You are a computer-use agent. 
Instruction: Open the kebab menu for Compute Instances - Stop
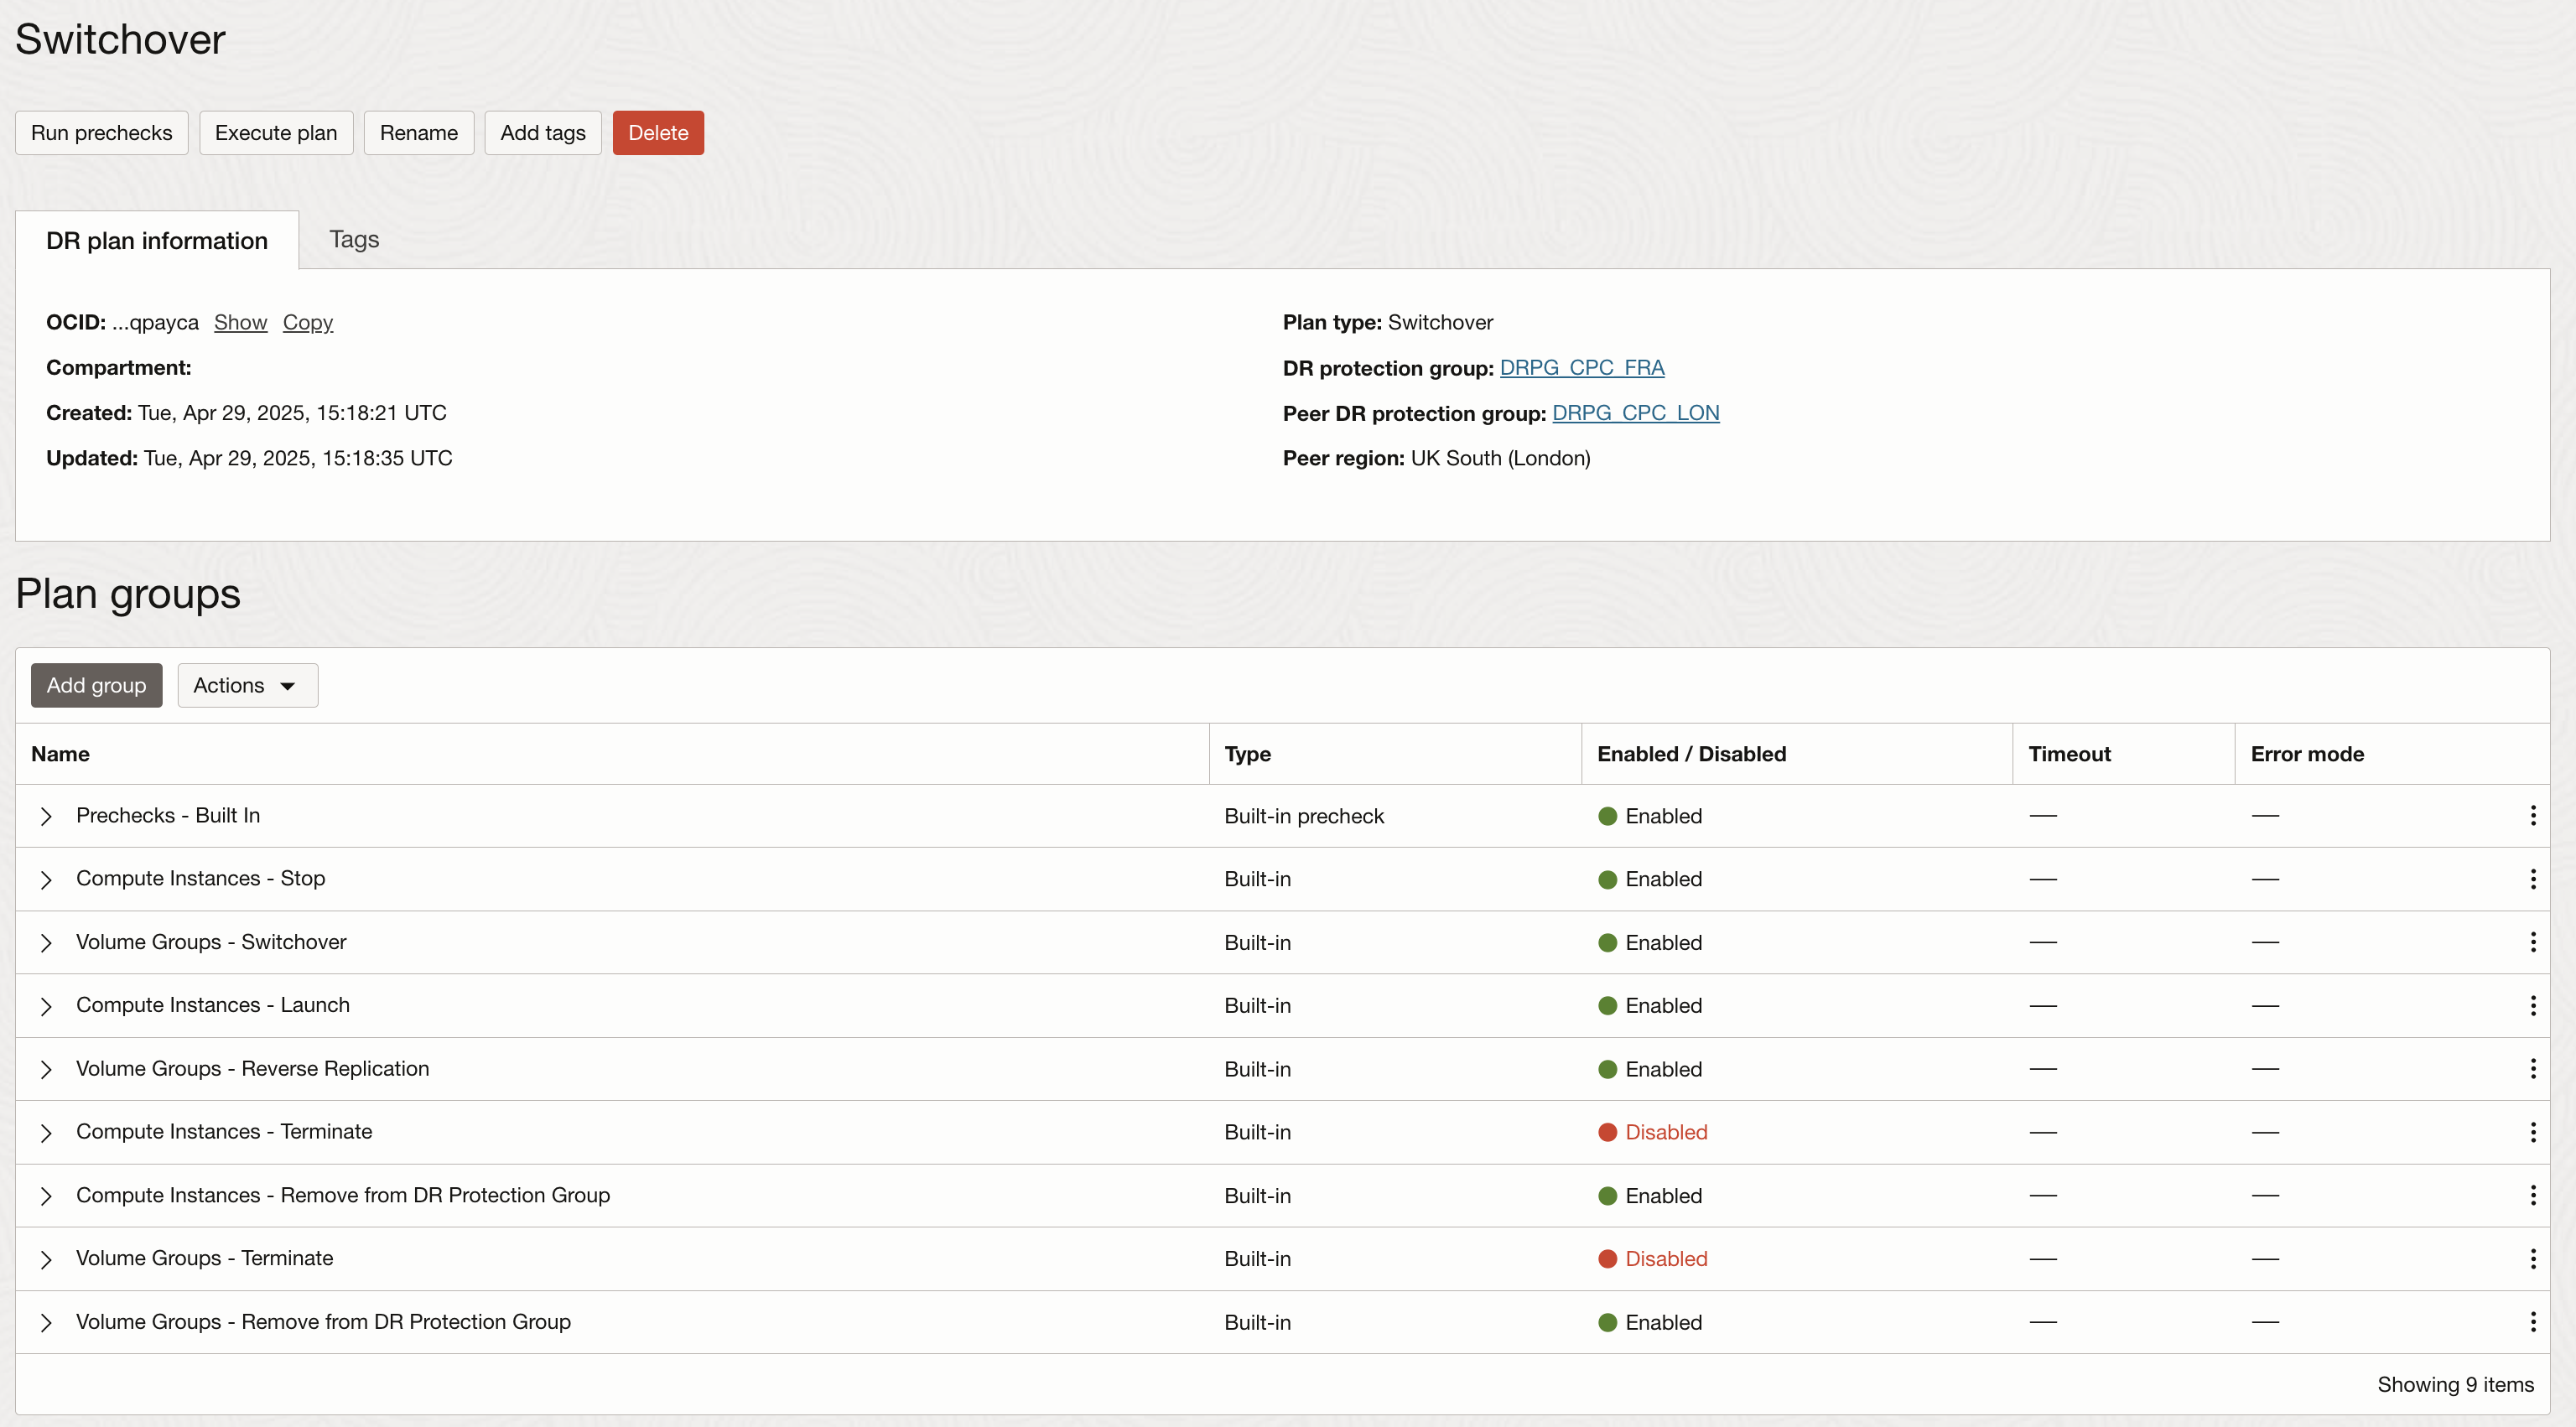click(x=2533, y=878)
